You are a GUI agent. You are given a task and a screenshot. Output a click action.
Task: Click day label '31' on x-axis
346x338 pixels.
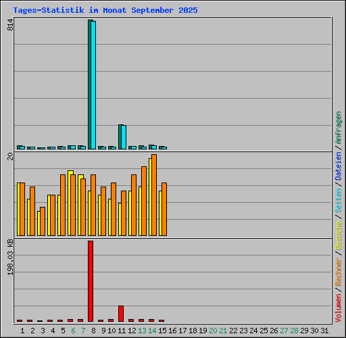(x=324, y=331)
